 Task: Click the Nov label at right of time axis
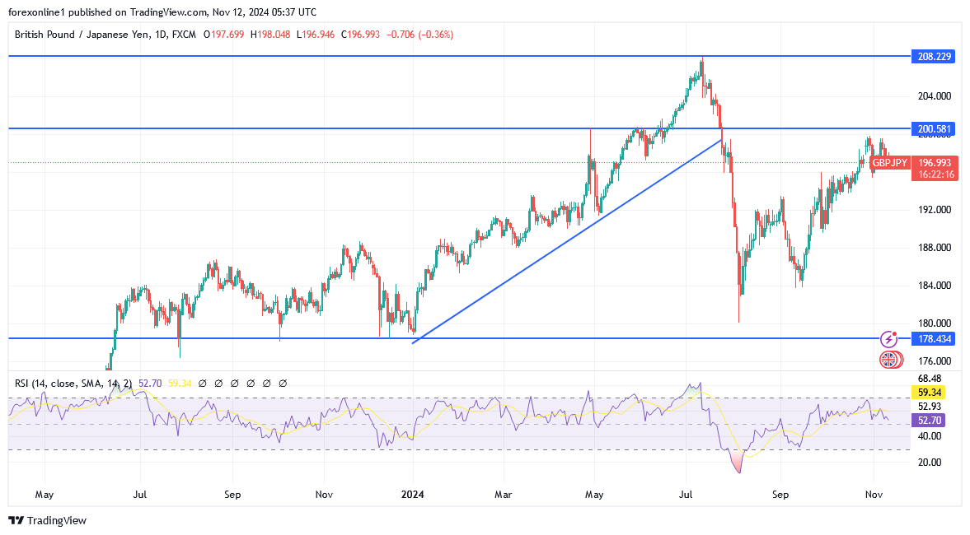coord(874,495)
